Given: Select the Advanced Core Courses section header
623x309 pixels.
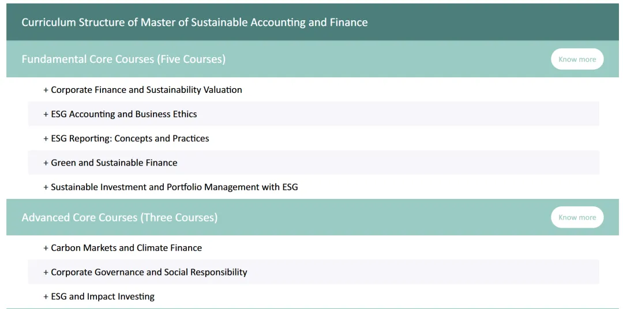Looking at the screenshot, I should pos(312,217).
